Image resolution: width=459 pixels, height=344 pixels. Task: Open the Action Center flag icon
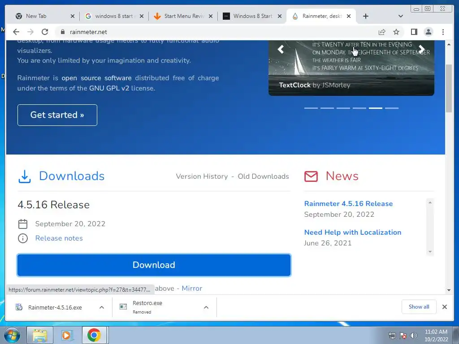coord(403,335)
